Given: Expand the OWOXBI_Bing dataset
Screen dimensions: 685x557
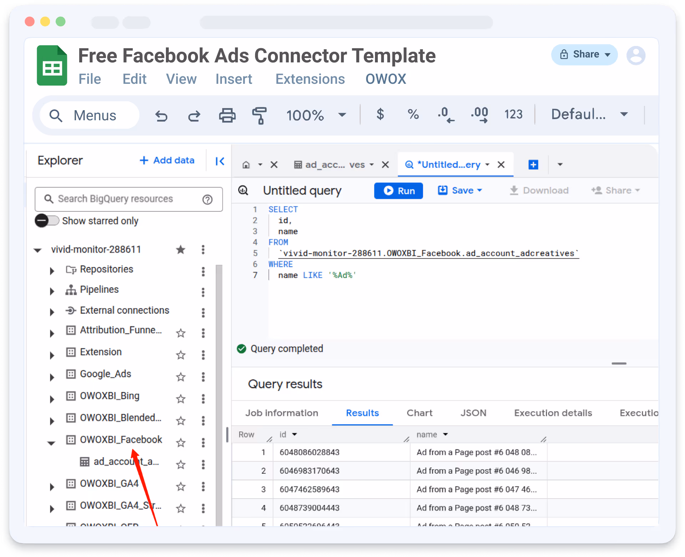Looking at the screenshot, I should [52, 399].
